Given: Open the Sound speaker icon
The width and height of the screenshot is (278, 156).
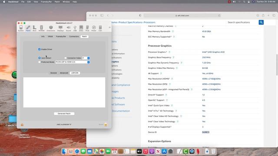Looking at the screenshot, I should coord(69,28).
